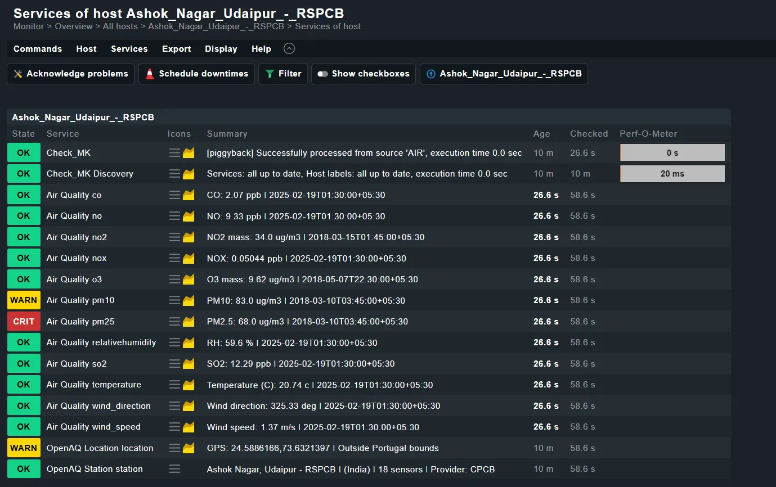Image resolution: width=776 pixels, height=487 pixels.
Task: Click graph icon for OpenAQ Location location
Action: point(189,448)
